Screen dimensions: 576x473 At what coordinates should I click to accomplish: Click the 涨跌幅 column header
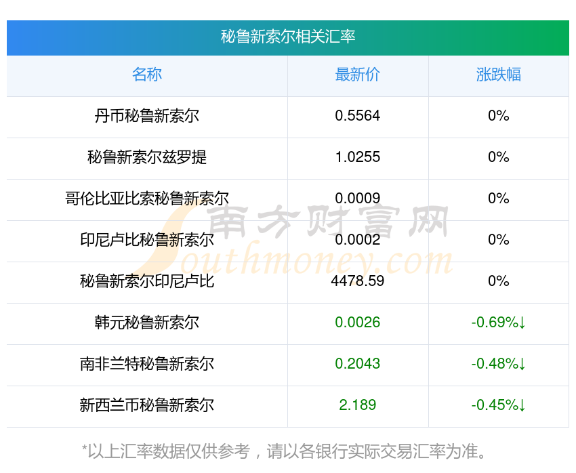(x=499, y=75)
